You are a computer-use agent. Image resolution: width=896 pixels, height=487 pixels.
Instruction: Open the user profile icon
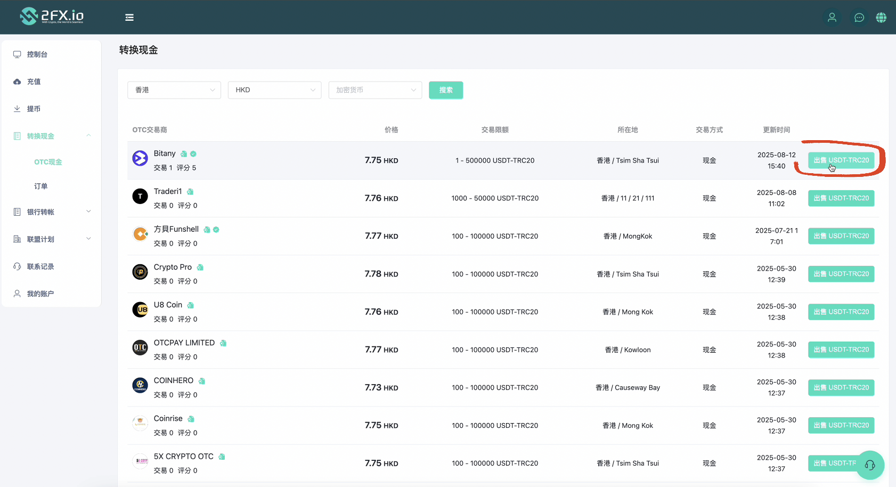coord(832,18)
